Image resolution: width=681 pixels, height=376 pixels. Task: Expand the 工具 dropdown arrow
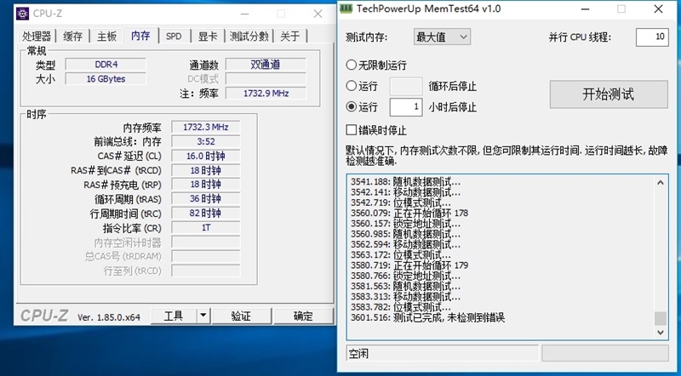tap(203, 316)
